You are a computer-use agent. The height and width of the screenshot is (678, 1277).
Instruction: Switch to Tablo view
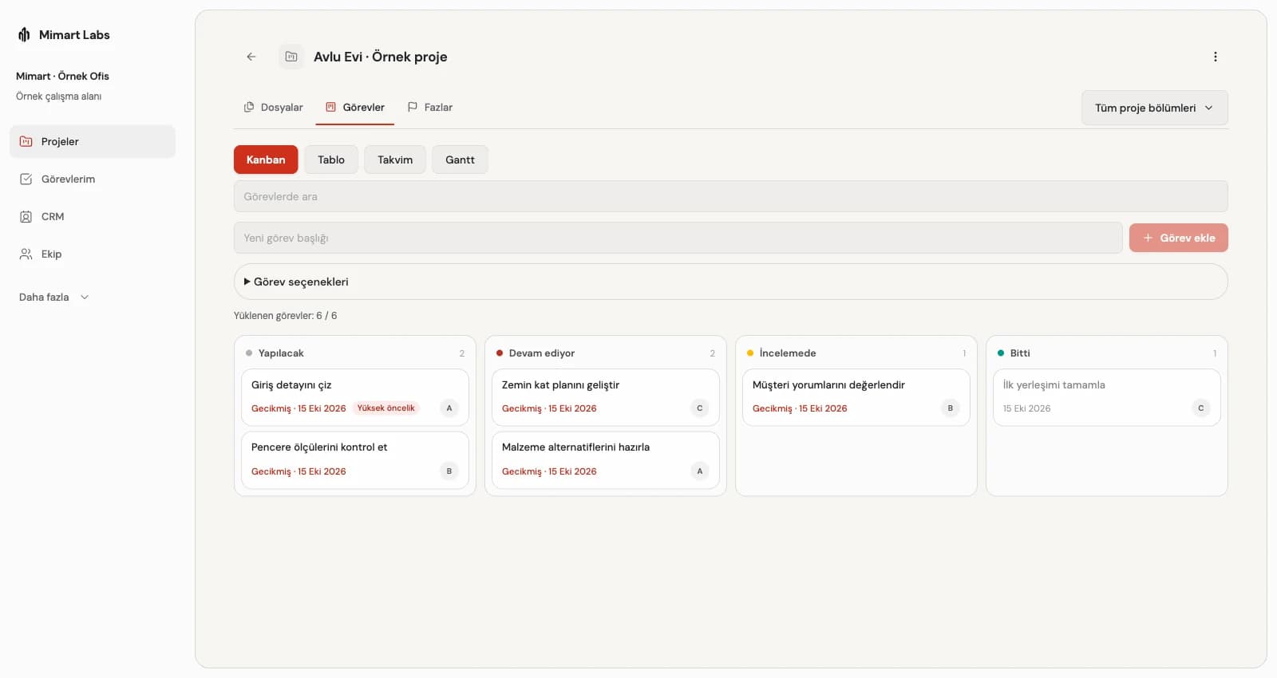pyautogui.click(x=331, y=160)
